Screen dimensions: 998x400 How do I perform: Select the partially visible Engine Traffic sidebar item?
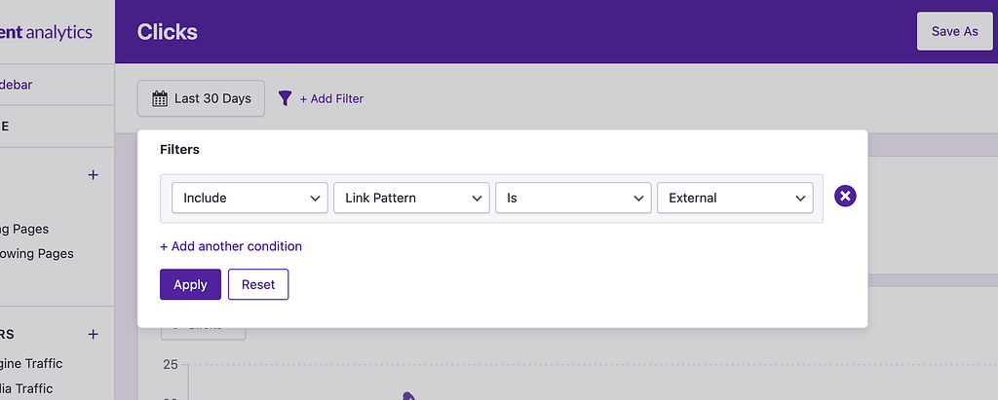click(x=31, y=363)
